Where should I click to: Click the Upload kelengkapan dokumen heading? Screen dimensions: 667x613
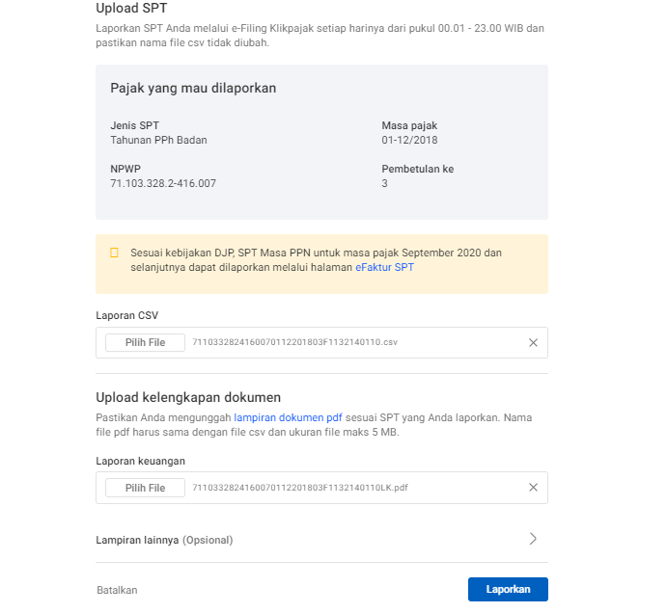coord(188,396)
